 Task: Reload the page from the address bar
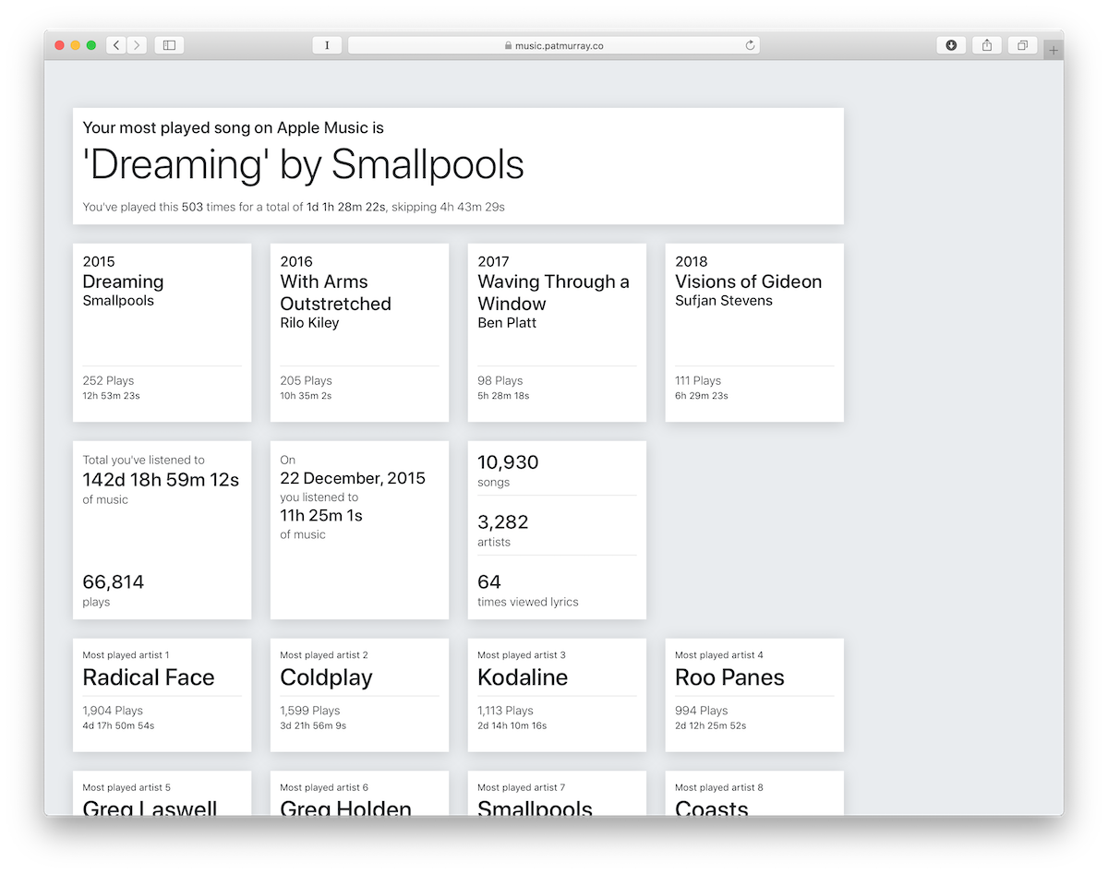pos(748,44)
